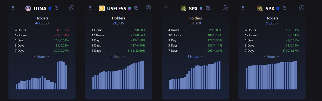
Task: Select the 1700/1.87% value
Action: [x=291, y=51]
